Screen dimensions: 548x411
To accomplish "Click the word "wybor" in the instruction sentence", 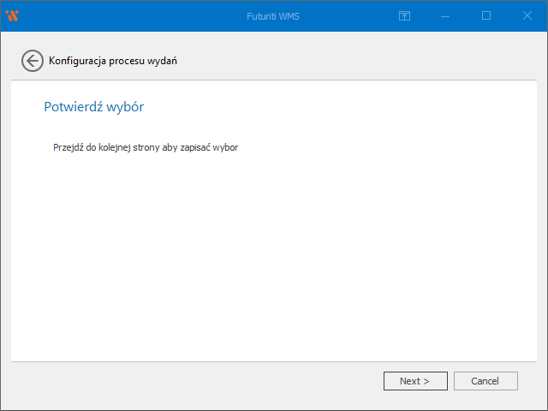I will (225, 147).
